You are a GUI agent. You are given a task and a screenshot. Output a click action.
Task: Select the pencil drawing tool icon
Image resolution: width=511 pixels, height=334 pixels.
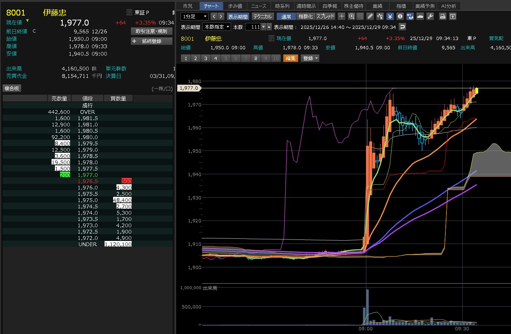click(370, 16)
